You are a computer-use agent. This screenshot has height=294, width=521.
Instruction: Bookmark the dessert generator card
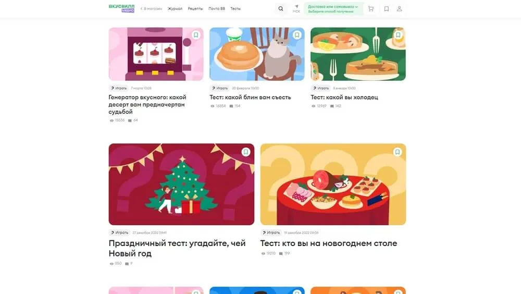(196, 35)
